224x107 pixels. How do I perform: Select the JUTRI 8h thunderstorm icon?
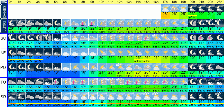click(84, 23)
